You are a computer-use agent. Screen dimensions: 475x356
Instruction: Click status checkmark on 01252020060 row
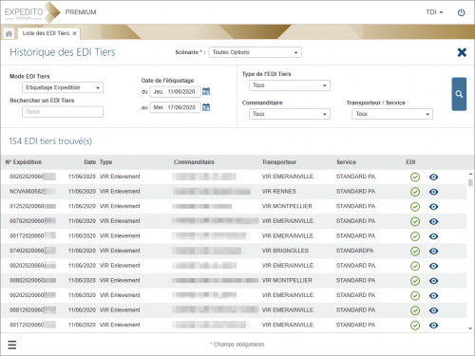pyautogui.click(x=415, y=207)
